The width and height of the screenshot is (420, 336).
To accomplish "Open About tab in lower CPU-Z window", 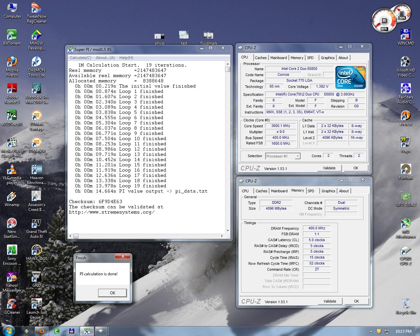I will 344,191.
